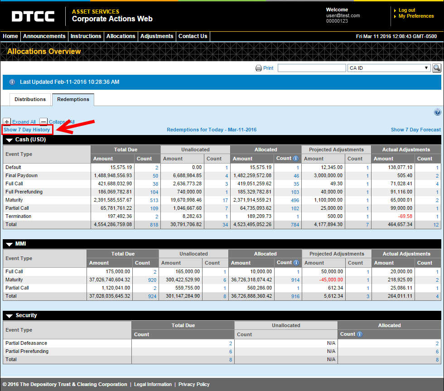Switch to the Distributions tab

30,99
